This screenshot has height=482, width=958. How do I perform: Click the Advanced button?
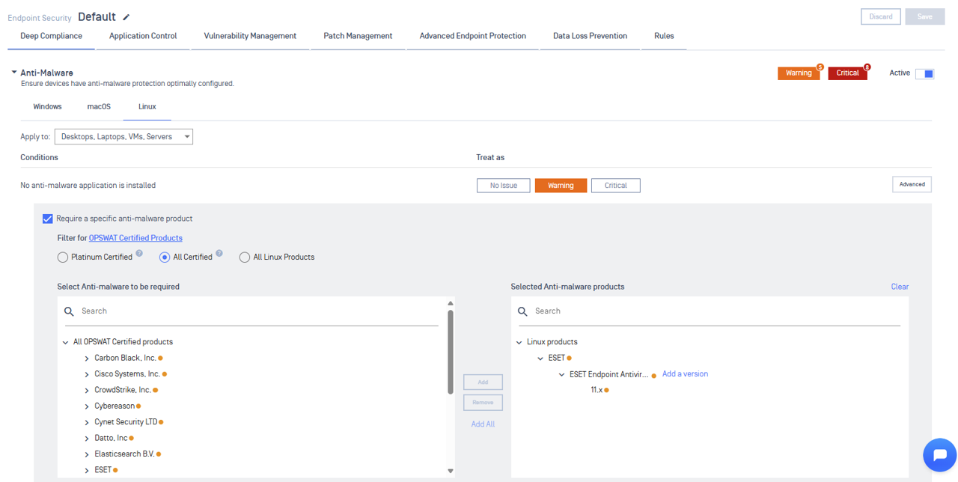pyautogui.click(x=912, y=184)
